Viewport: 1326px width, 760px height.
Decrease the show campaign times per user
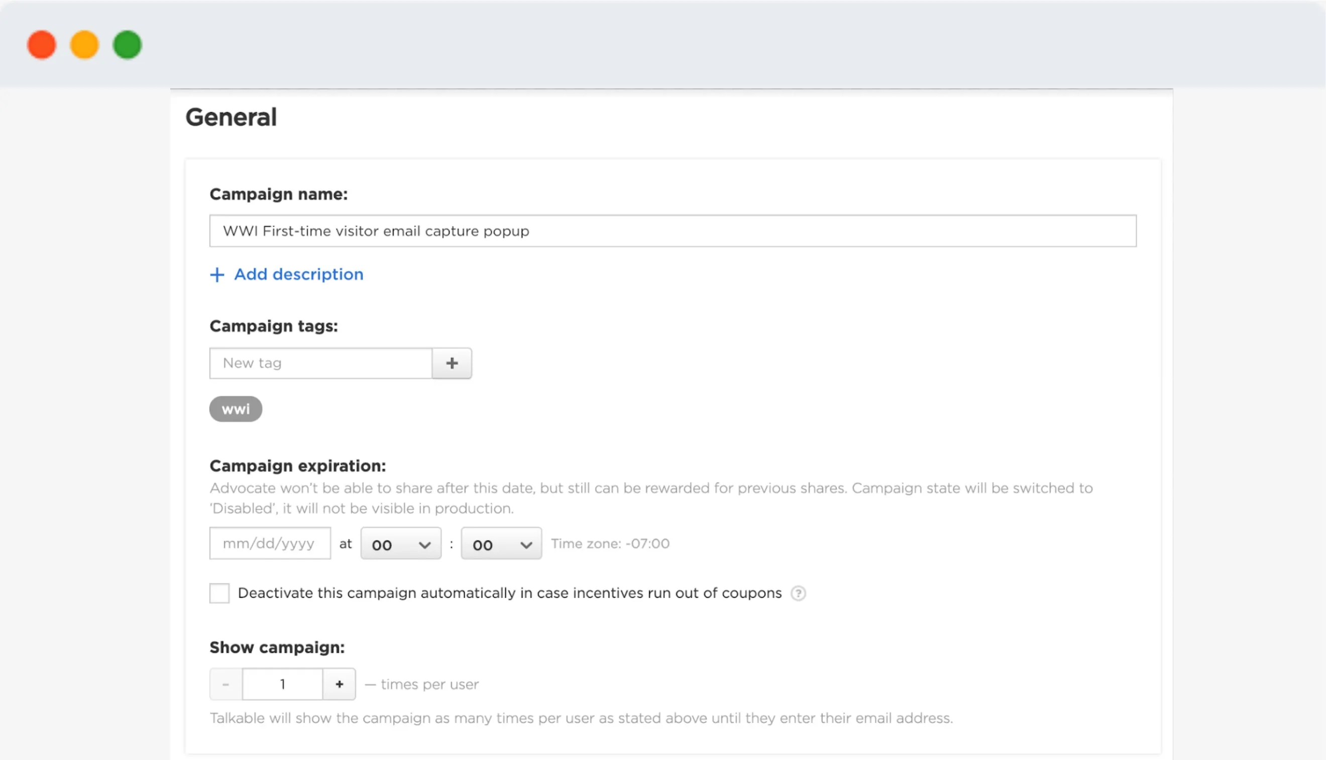coord(226,684)
